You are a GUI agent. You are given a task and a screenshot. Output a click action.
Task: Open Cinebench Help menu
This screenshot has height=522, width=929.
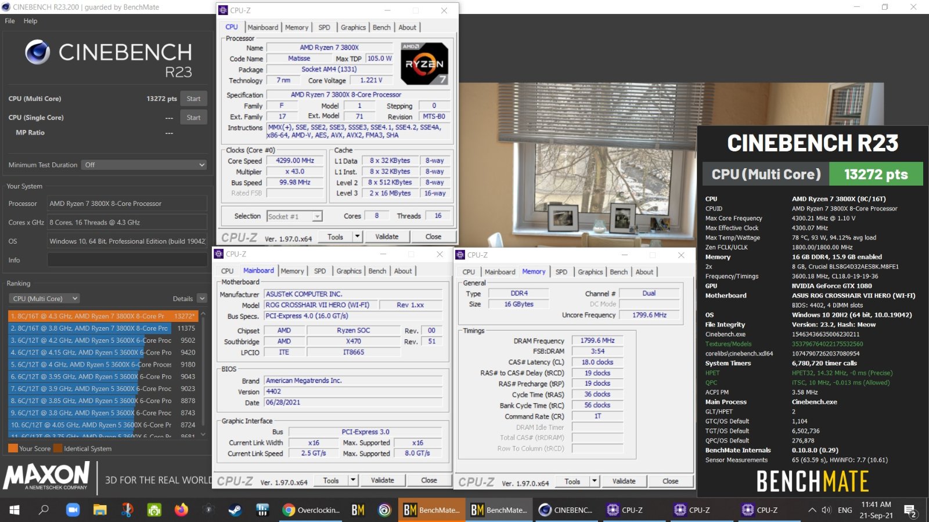point(30,21)
